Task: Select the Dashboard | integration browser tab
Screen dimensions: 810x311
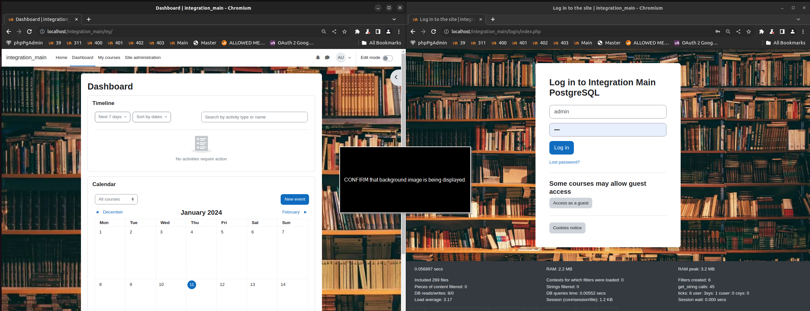Action: [43, 19]
